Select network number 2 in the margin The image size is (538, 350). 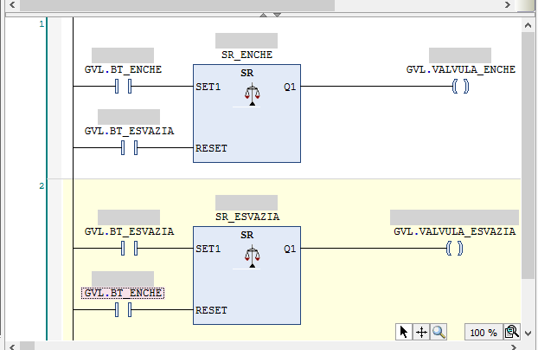pos(42,186)
